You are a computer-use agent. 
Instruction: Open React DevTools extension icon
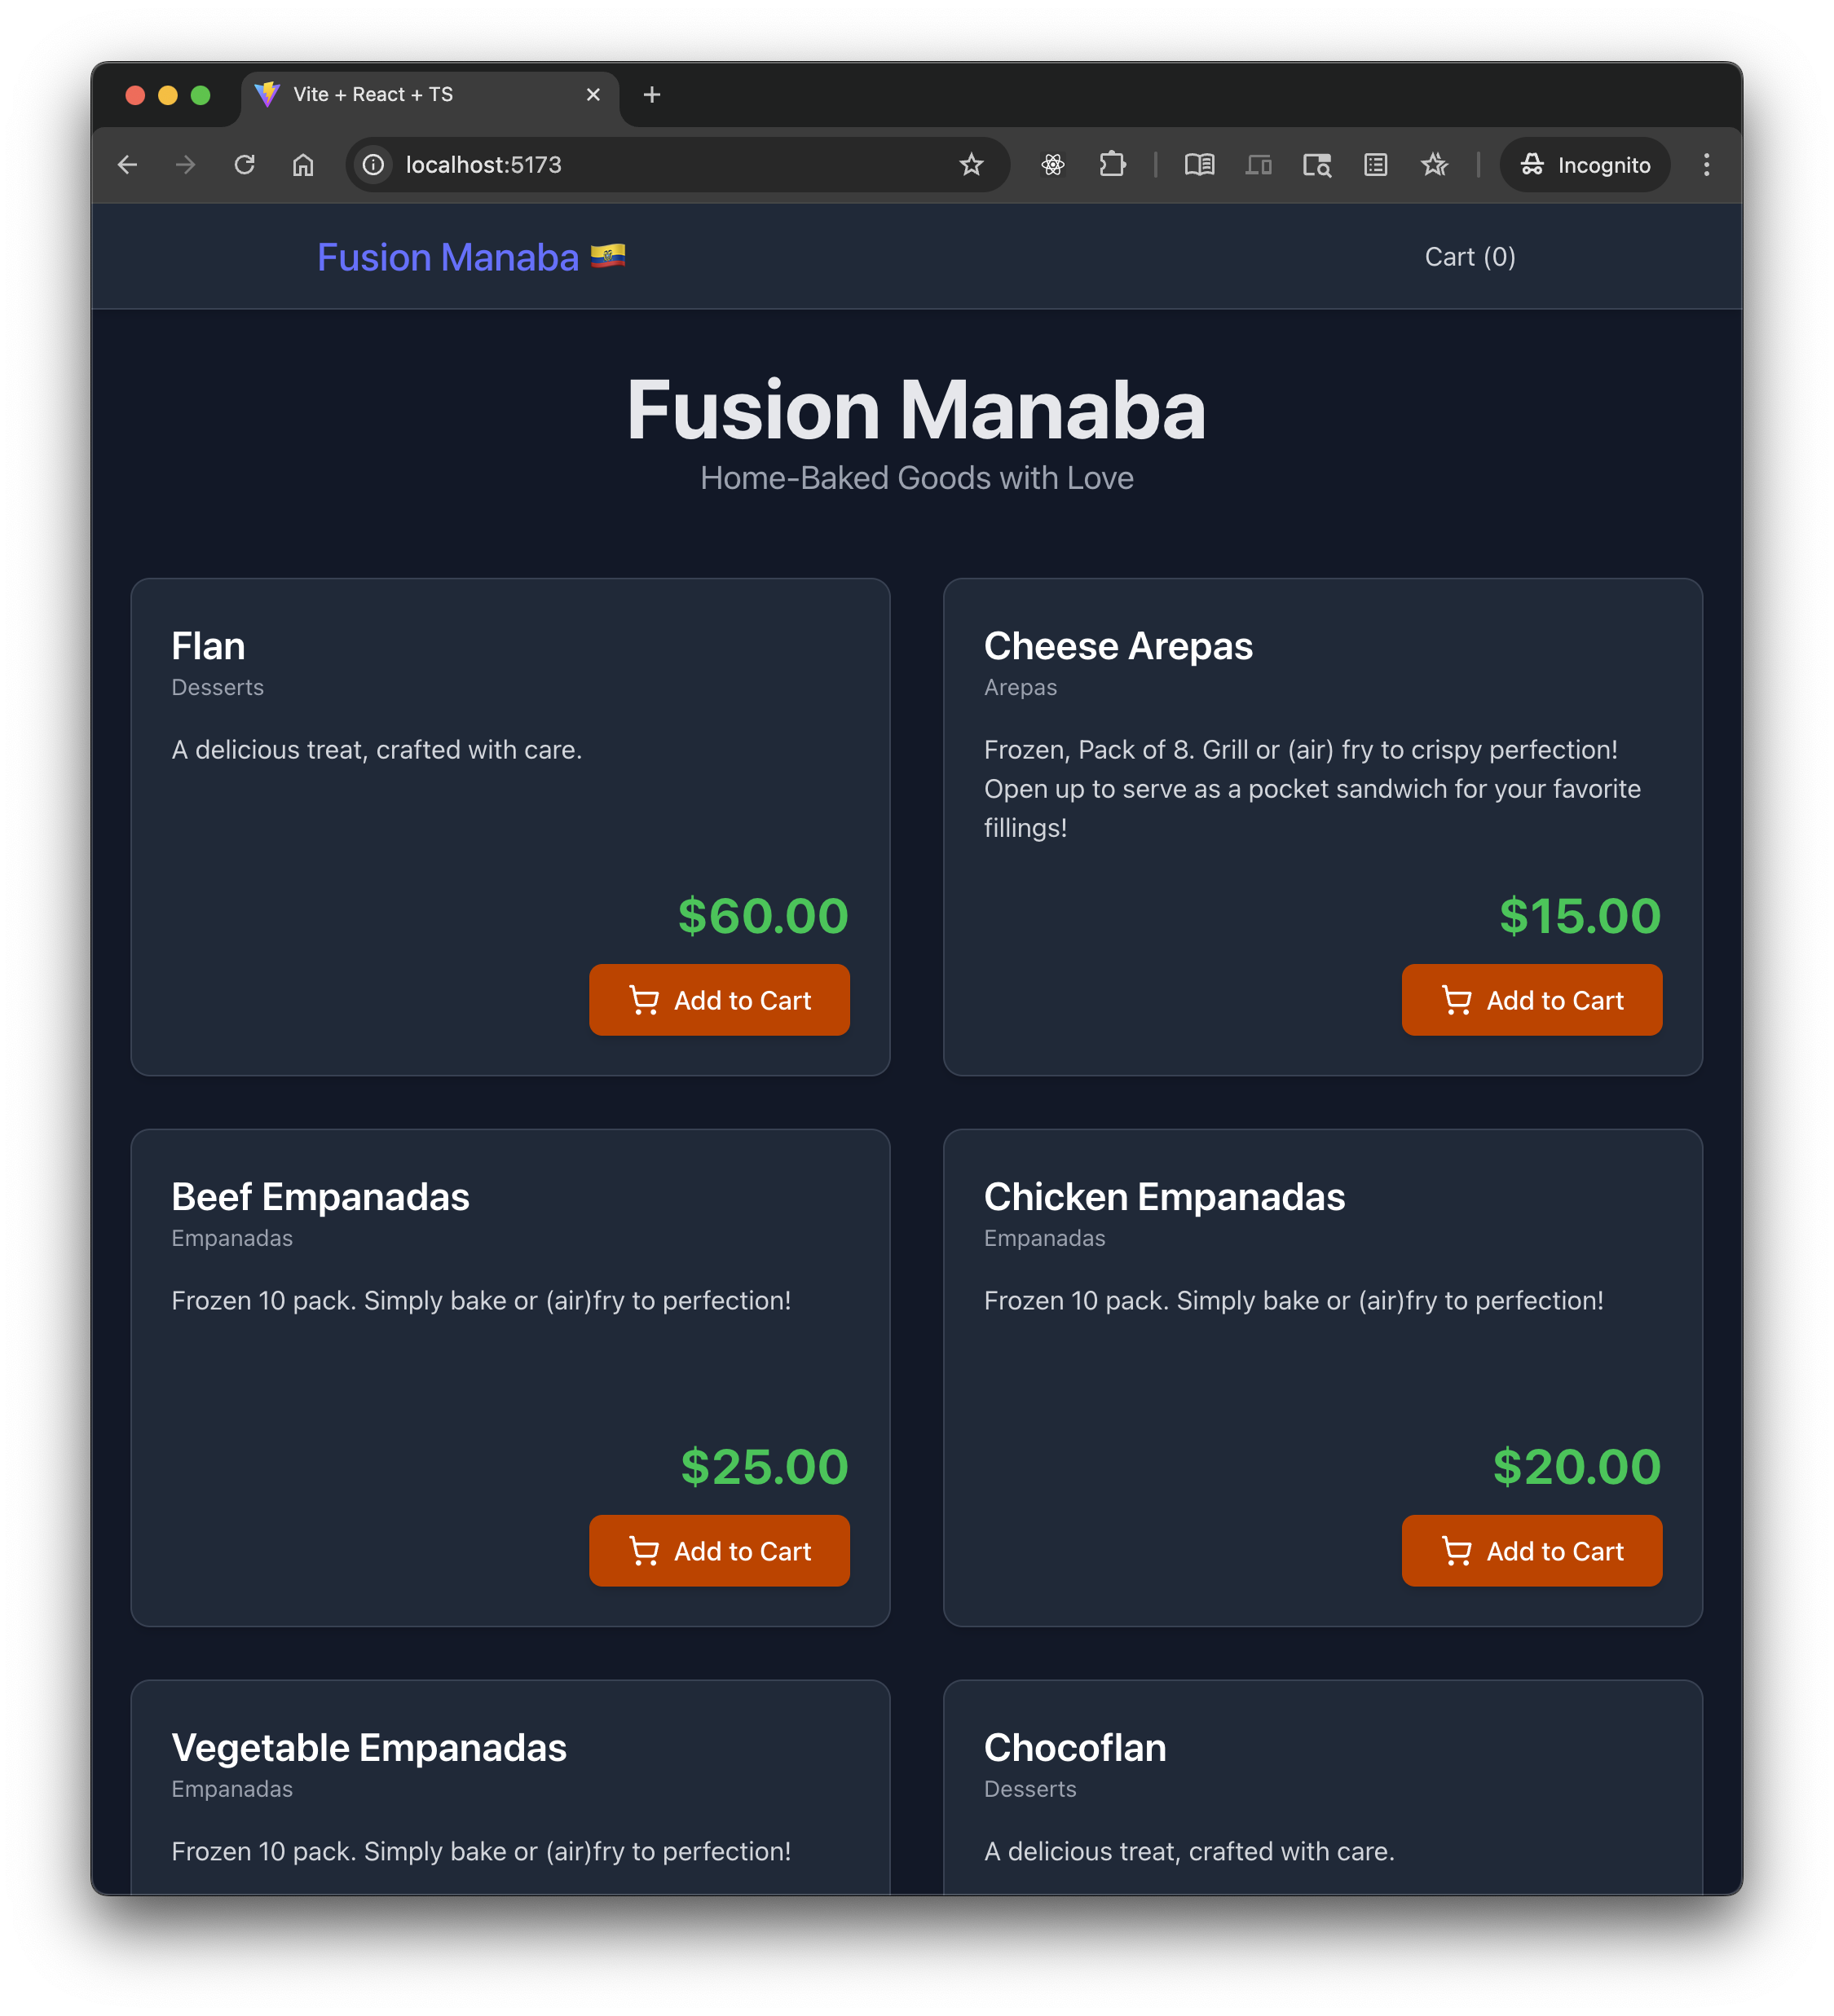point(1052,165)
